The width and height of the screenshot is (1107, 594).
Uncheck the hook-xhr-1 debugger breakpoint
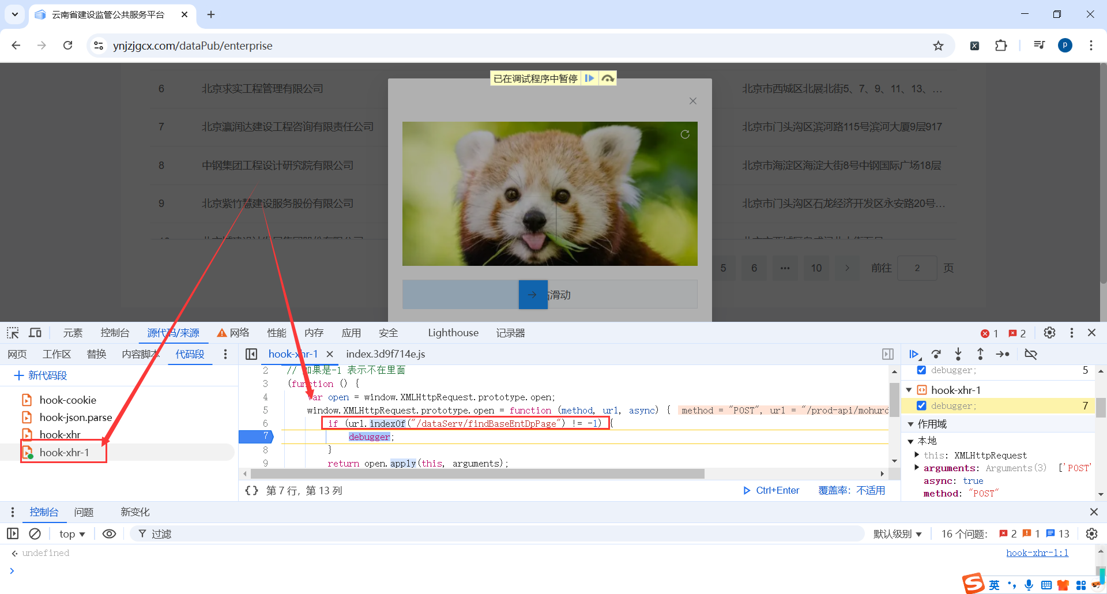tap(922, 406)
